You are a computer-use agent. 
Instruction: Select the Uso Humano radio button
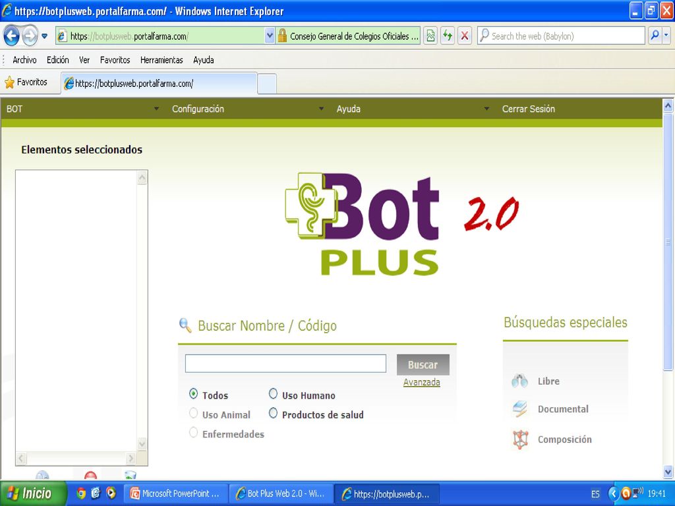[274, 393]
